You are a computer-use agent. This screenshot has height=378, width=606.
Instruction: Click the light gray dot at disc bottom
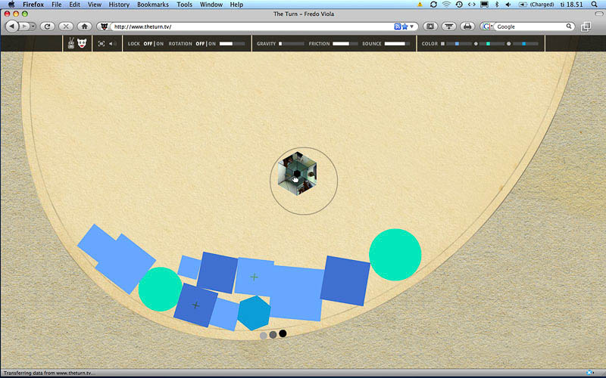point(264,336)
